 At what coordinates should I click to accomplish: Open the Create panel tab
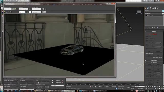pyautogui.click(x=146, y=8)
